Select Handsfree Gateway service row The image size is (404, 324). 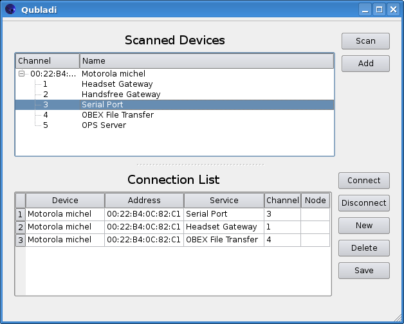[x=174, y=94]
